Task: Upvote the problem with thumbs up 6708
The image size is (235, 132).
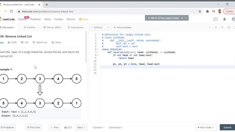Action: click(x=12, y=43)
